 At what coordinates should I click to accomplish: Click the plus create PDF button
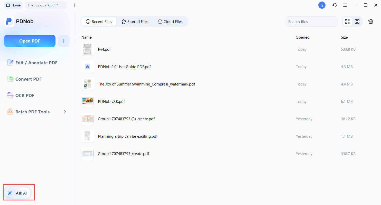pos(64,41)
